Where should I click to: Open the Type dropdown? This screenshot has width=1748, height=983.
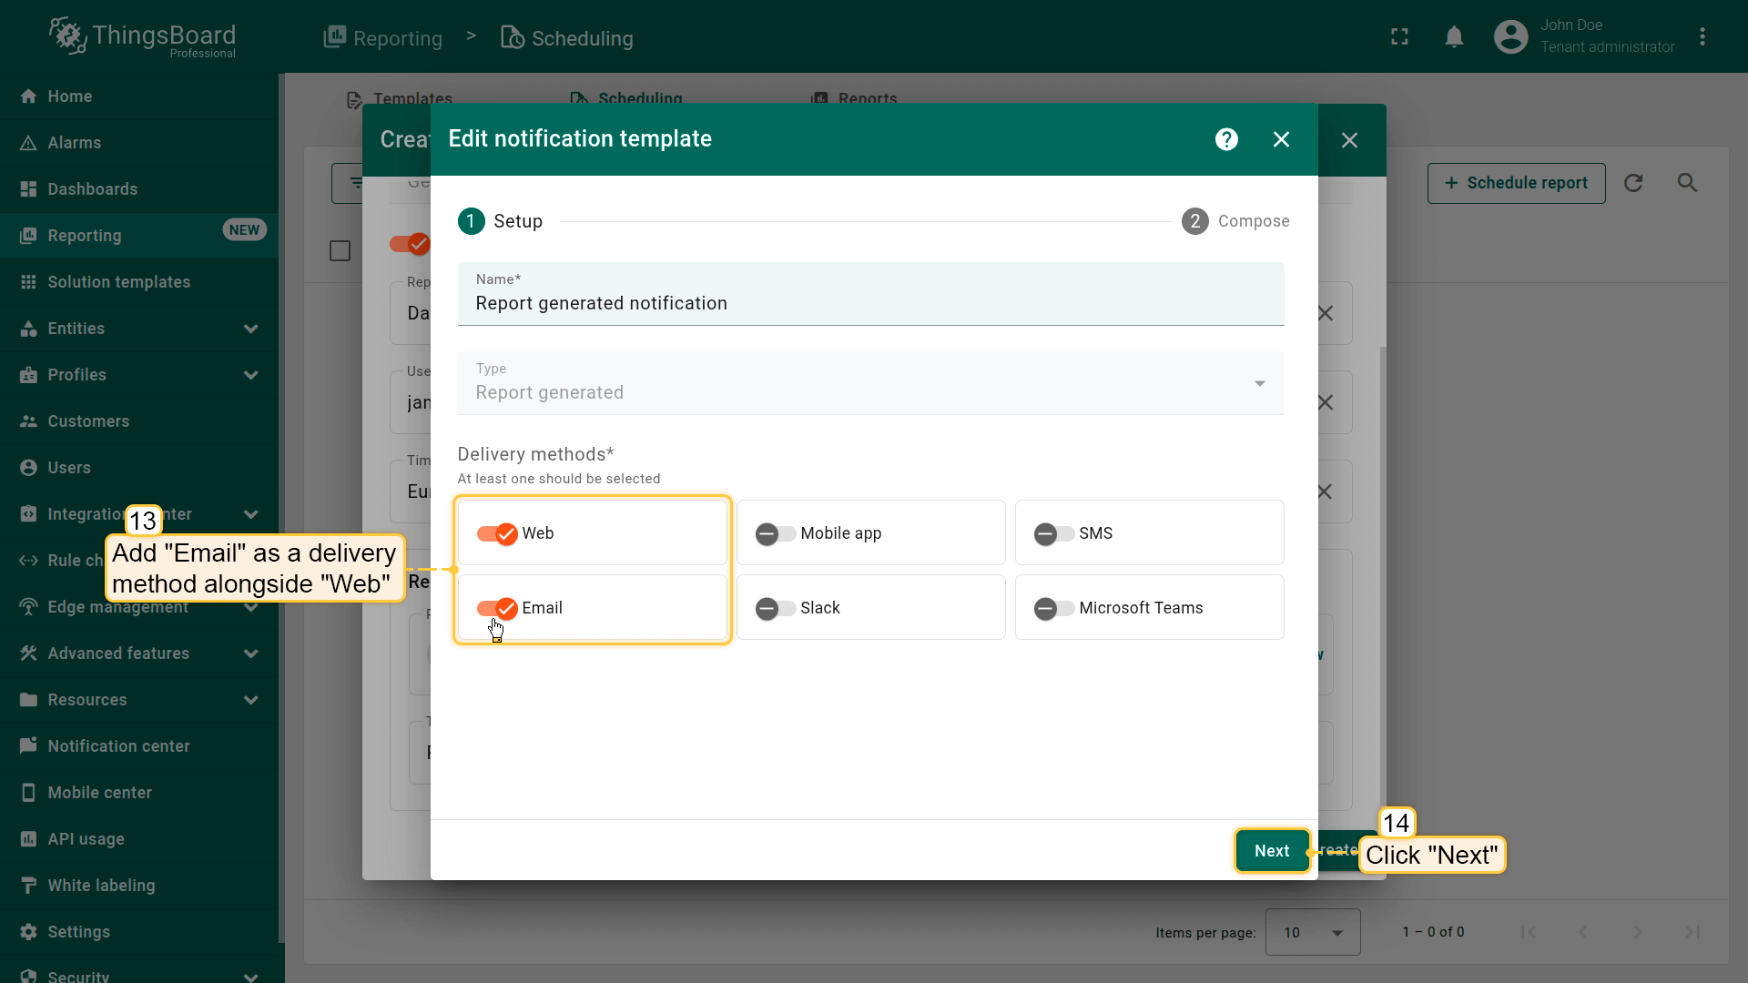pyautogui.click(x=870, y=383)
